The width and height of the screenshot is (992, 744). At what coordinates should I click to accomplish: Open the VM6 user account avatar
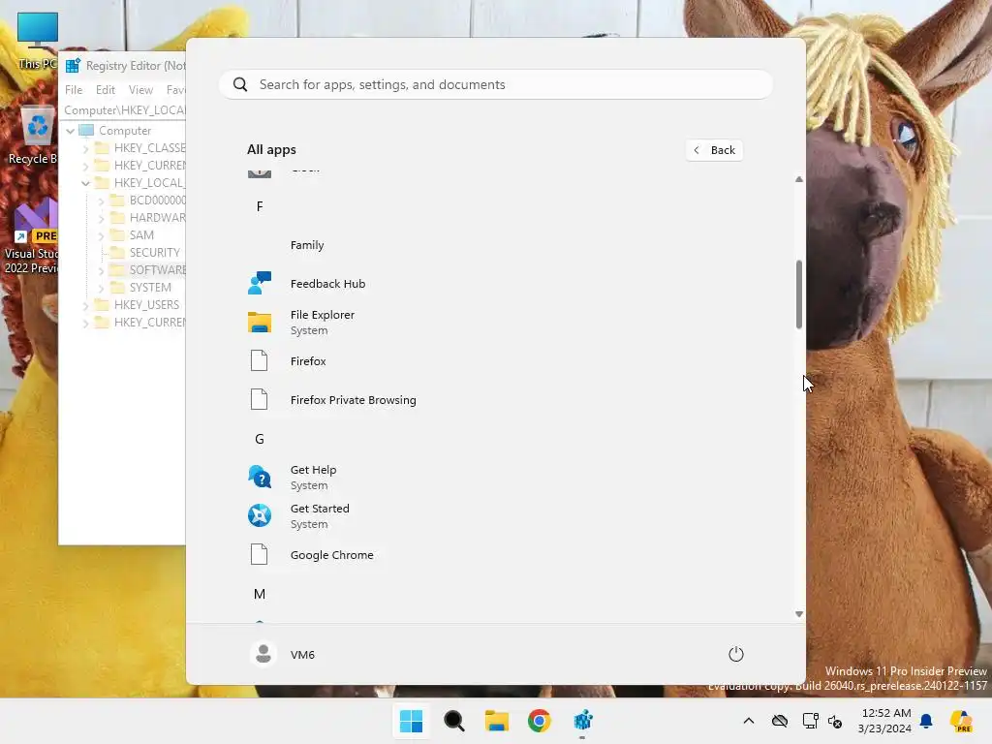(x=263, y=654)
